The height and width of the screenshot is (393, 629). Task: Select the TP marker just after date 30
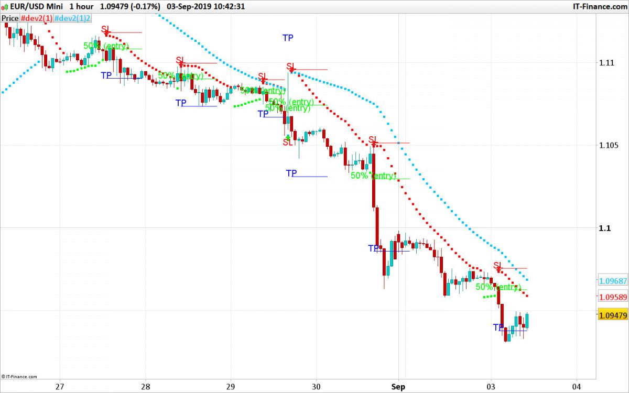click(291, 173)
